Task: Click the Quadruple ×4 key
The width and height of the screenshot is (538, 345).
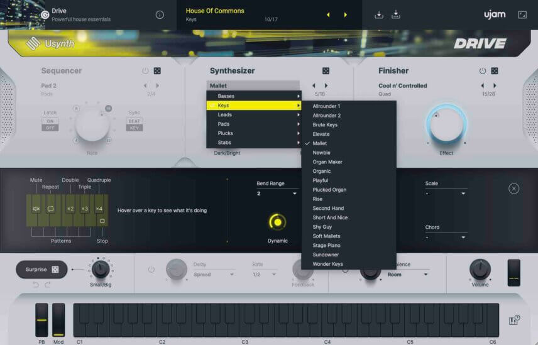Action: pyautogui.click(x=99, y=209)
